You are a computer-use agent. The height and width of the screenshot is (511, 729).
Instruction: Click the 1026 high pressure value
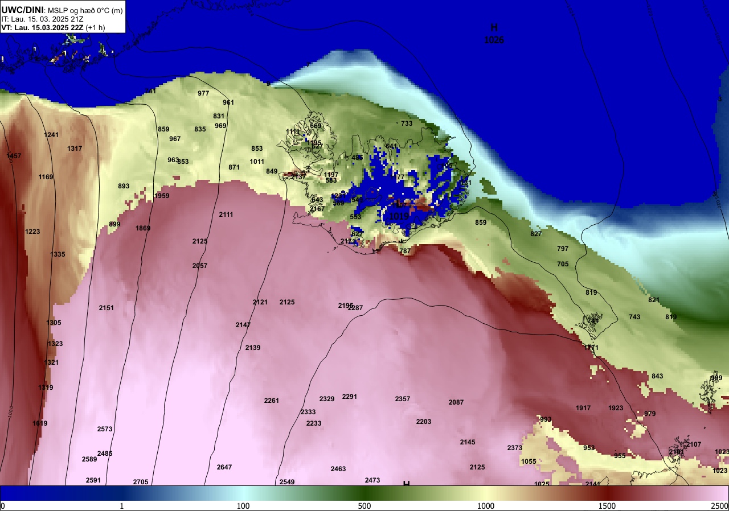point(494,40)
